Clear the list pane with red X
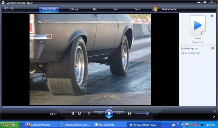The height and width of the screenshot is (128, 218). point(213,48)
